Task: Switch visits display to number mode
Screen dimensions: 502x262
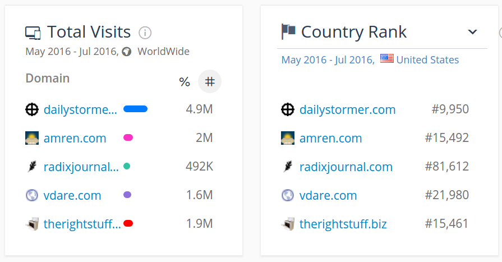Action: point(210,82)
